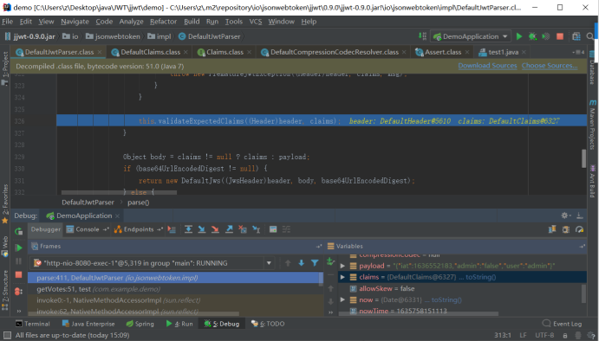
Task: Open the Claims.class editor tab
Action: (225, 52)
